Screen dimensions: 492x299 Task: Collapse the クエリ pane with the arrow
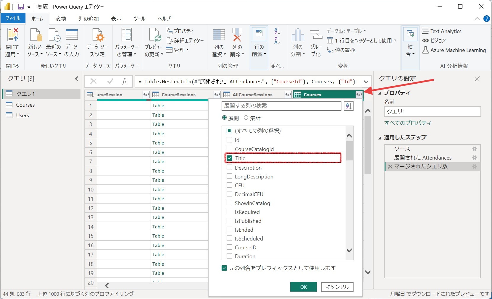(76, 79)
